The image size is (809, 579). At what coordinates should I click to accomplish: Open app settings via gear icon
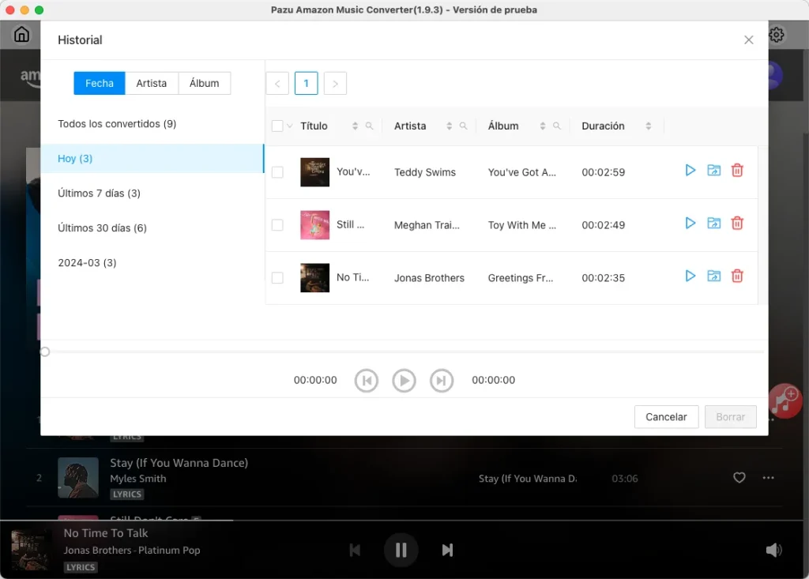[776, 34]
